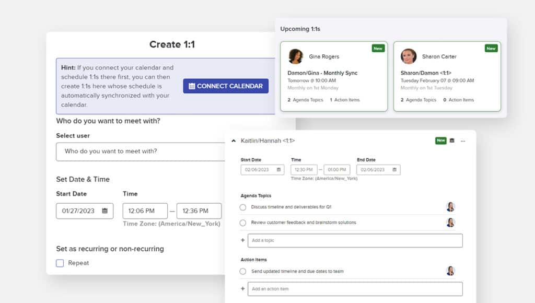The width and height of the screenshot is (535, 303).
Task: Click the 12:36 PM end time field
Action: pos(199,211)
